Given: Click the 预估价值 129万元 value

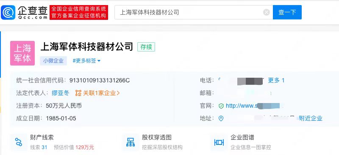Looking at the screenshot, I should (x=74, y=147).
